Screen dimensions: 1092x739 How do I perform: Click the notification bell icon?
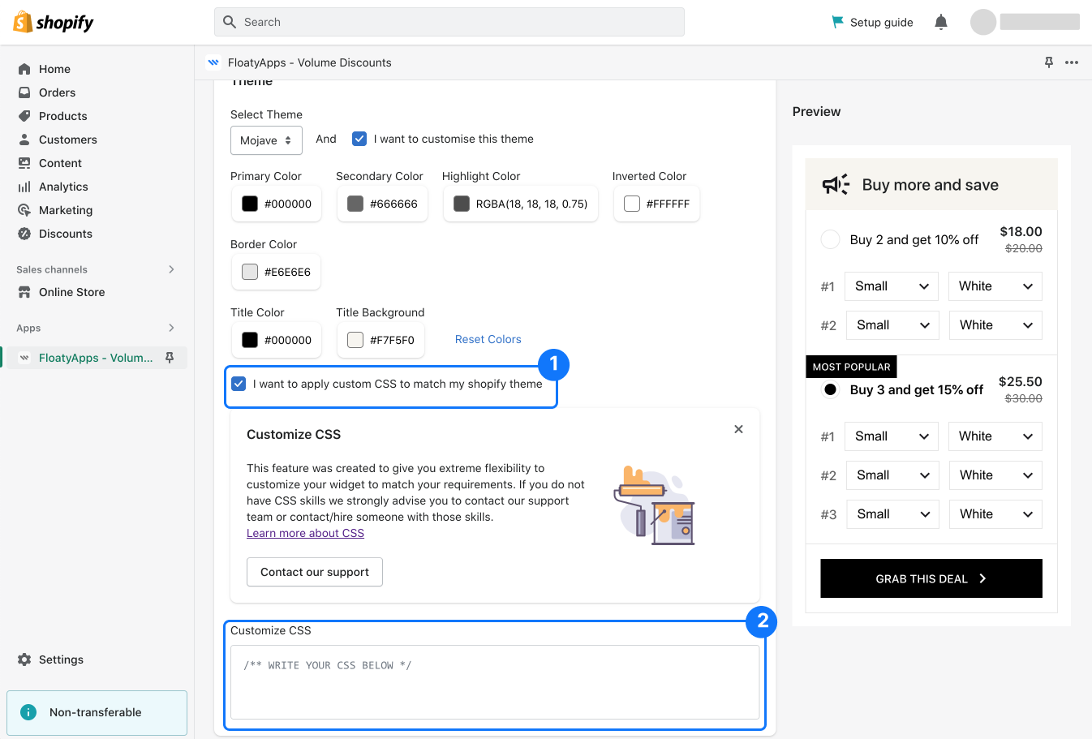pyautogui.click(x=940, y=22)
